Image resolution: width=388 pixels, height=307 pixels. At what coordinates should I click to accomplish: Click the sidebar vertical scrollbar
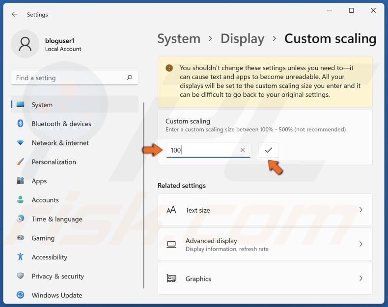tap(144, 195)
